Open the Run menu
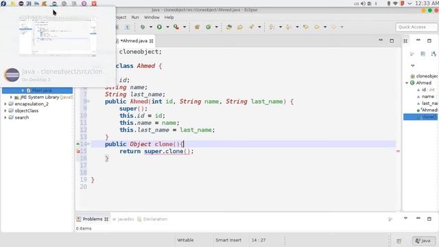439x247 pixels. pyautogui.click(x=135, y=17)
